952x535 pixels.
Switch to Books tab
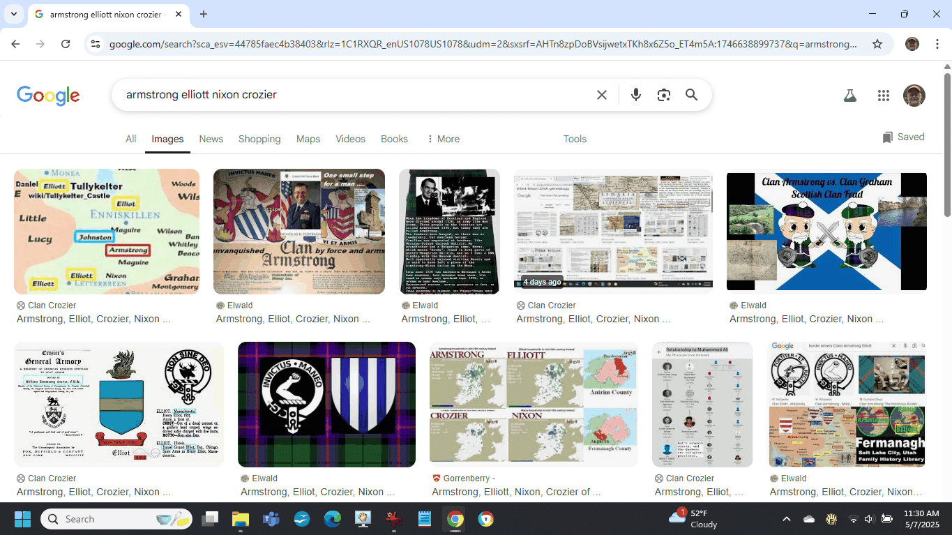tap(394, 139)
